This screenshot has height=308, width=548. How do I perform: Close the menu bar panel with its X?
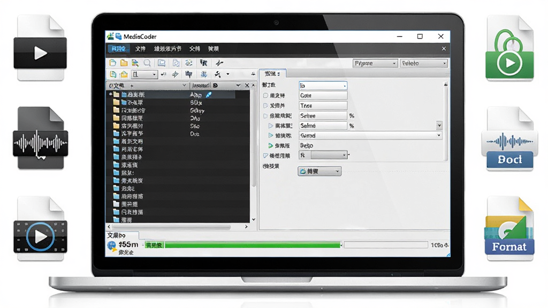pos(444,49)
